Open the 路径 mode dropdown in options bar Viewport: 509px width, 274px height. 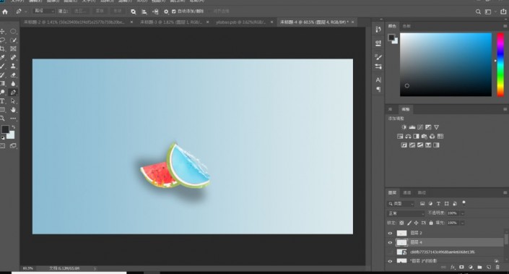click(43, 11)
